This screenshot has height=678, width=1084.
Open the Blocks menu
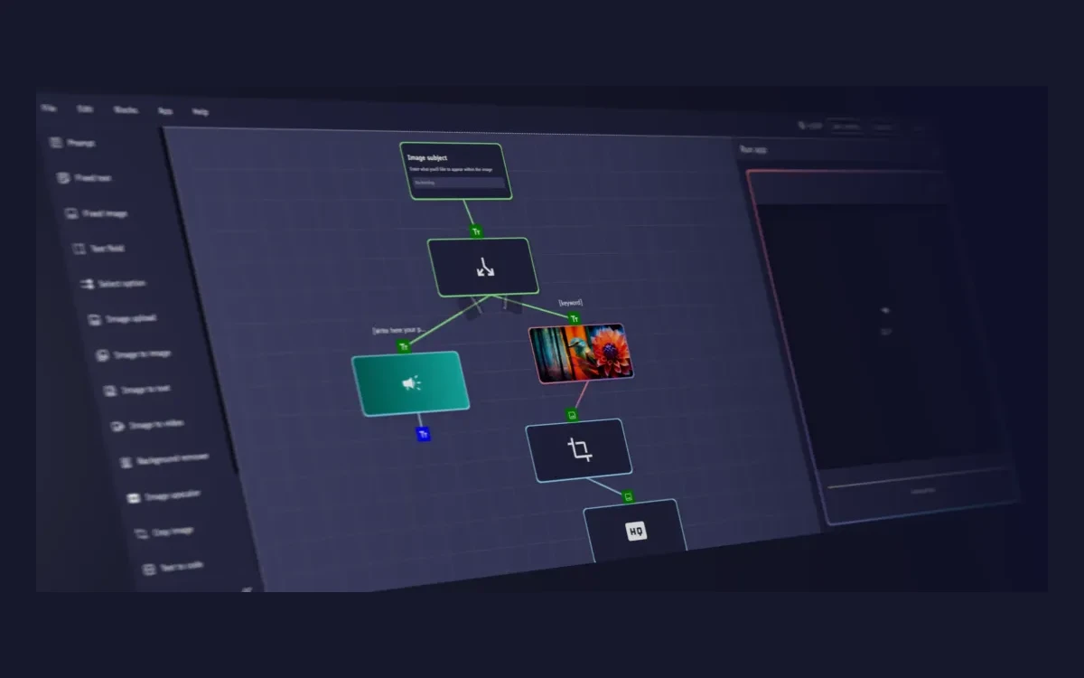(x=126, y=109)
